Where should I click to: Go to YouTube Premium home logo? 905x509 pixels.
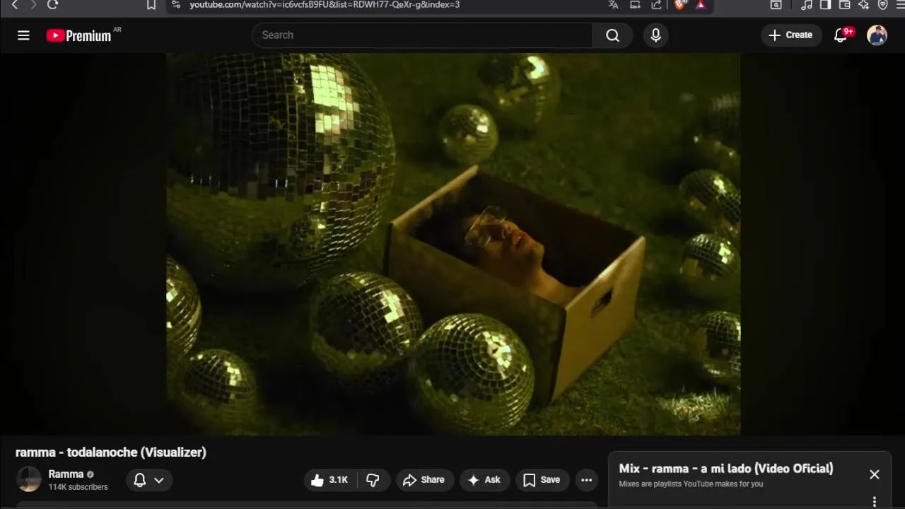click(79, 35)
